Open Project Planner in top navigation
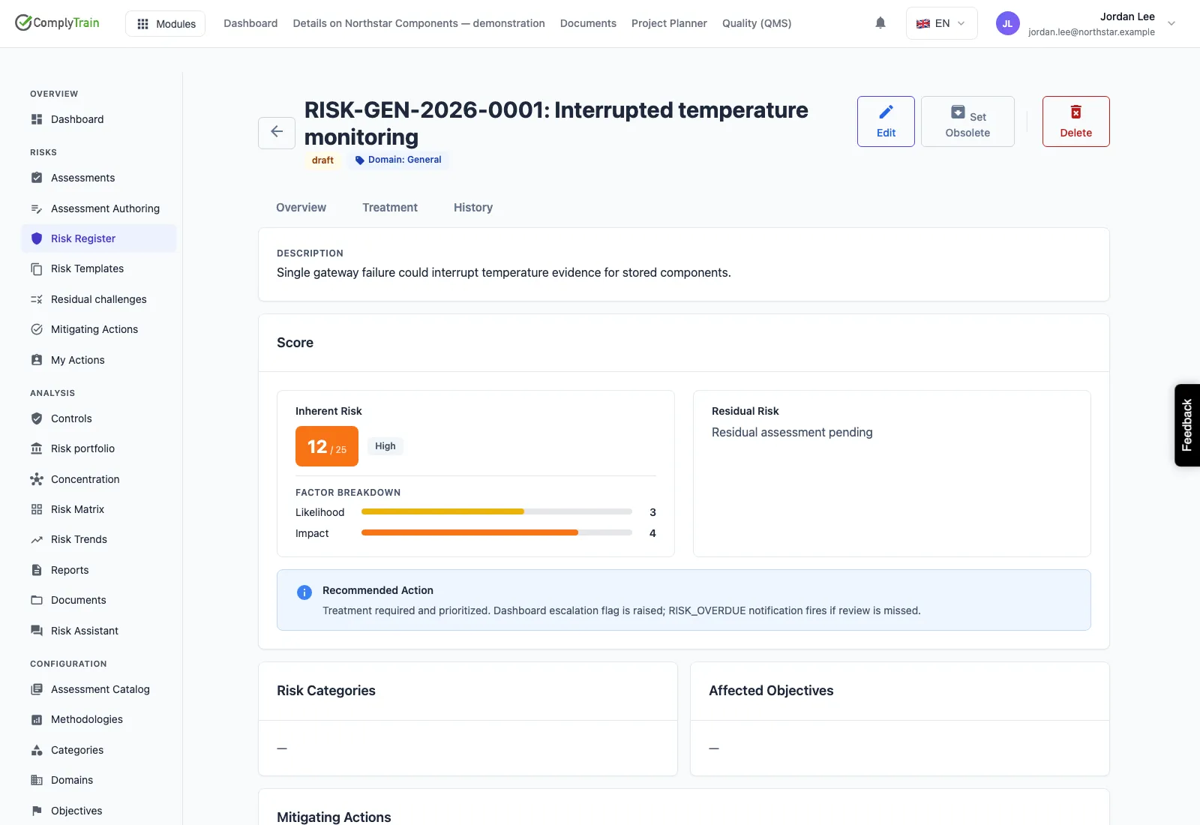This screenshot has width=1200, height=825. (x=669, y=23)
